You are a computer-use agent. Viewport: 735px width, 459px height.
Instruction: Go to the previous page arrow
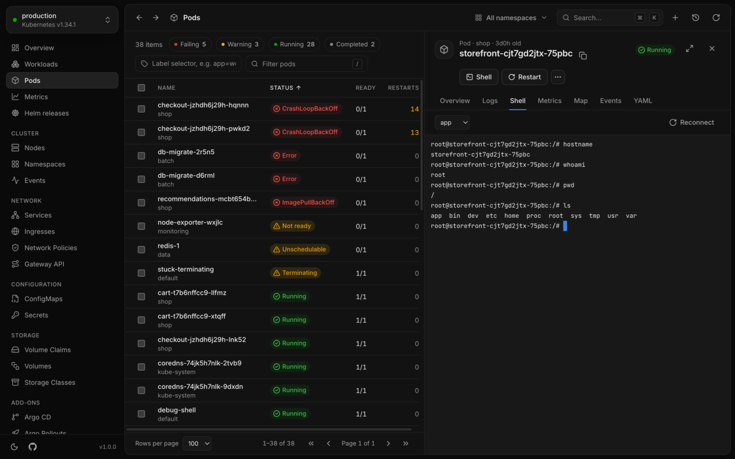[x=329, y=443]
